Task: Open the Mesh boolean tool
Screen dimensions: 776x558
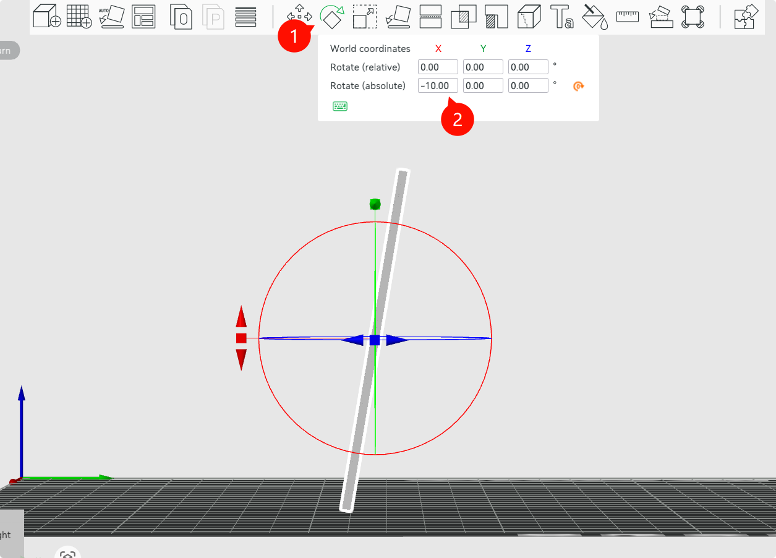Action: tap(463, 17)
